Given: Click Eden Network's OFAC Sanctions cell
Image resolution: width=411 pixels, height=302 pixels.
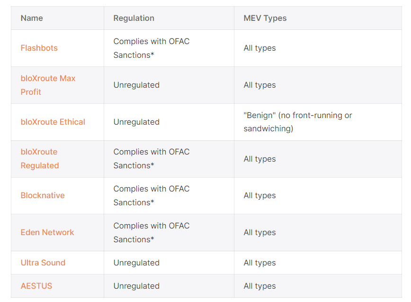Looking at the screenshot, I should click(x=151, y=232).
